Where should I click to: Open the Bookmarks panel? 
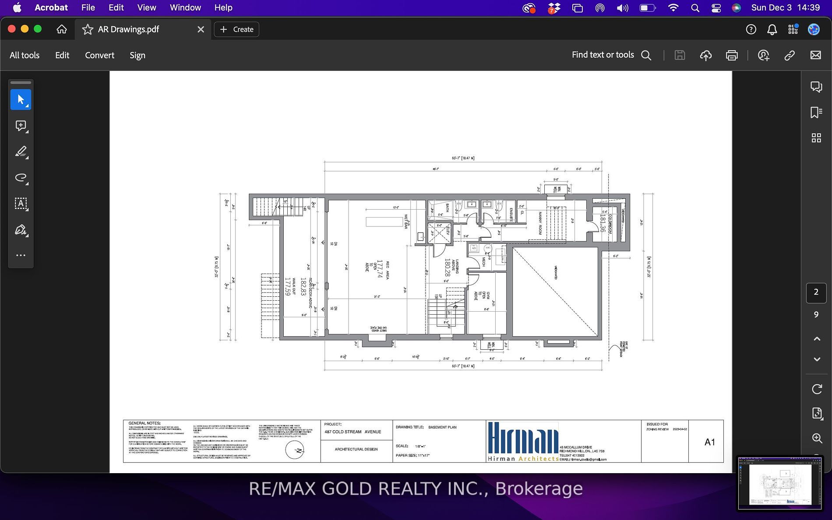click(816, 112)
